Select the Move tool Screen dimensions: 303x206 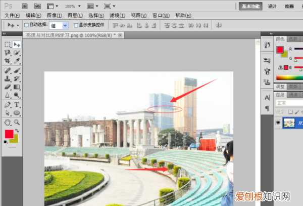click(x=17, y=45)
